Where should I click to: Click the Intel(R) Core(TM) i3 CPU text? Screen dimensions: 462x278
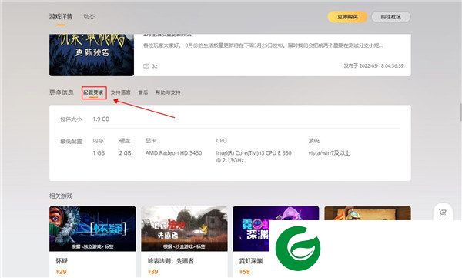coord(253,156)
